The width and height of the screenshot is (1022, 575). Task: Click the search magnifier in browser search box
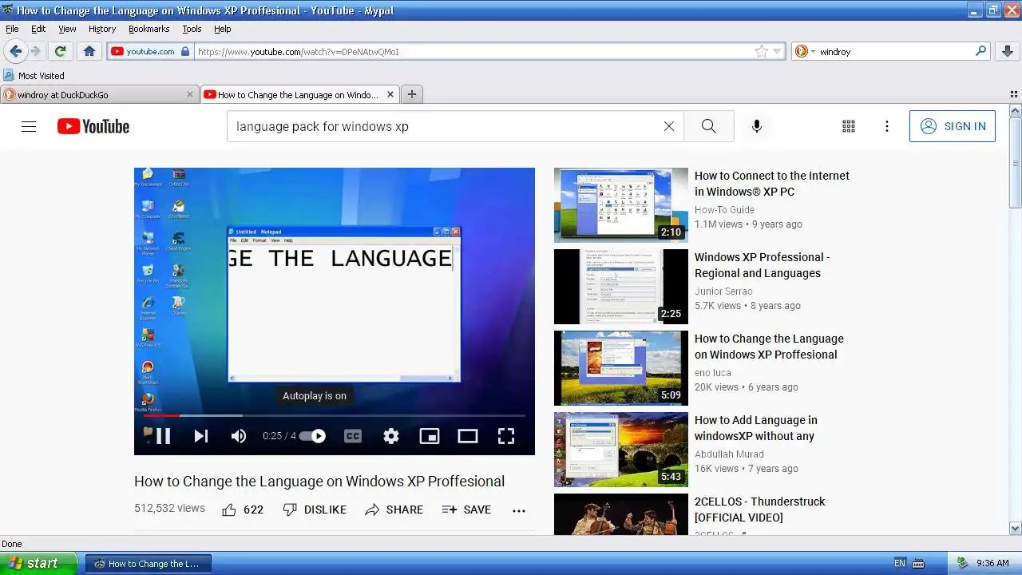[981, 51]
